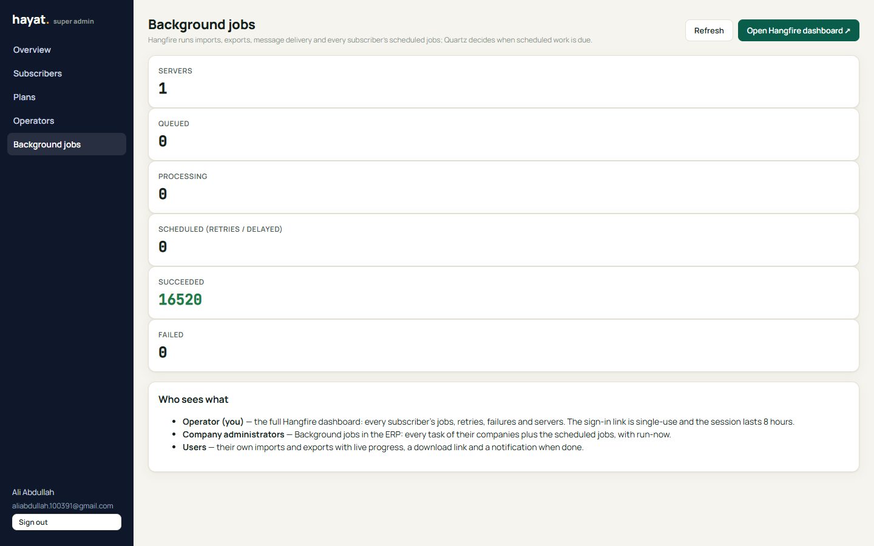Click the super admin label
The image size is (874, 546).
point(73,21)
